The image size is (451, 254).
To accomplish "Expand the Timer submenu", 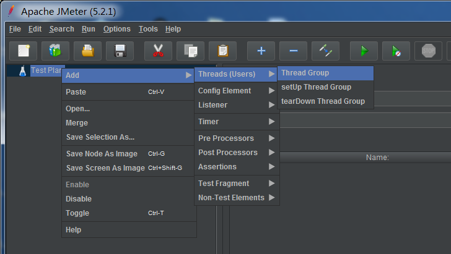I will (237, 122).
